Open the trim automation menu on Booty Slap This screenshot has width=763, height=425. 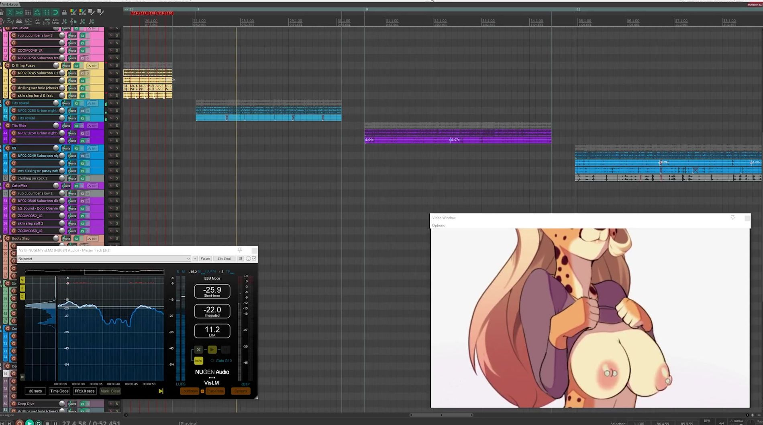click(93, 239)
